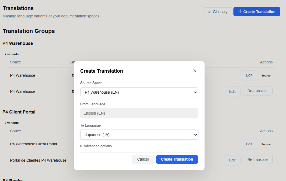
Task: Dismiss the modal using the X icon
Action: pos(195,70)
